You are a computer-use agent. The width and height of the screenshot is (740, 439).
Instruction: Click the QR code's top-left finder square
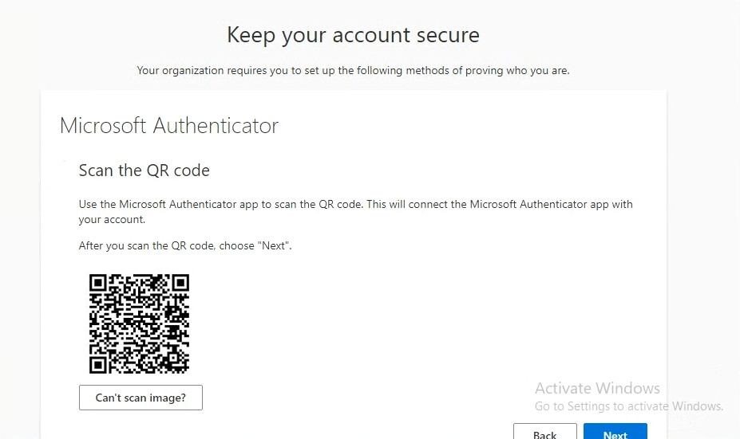[x=99, y=284]
